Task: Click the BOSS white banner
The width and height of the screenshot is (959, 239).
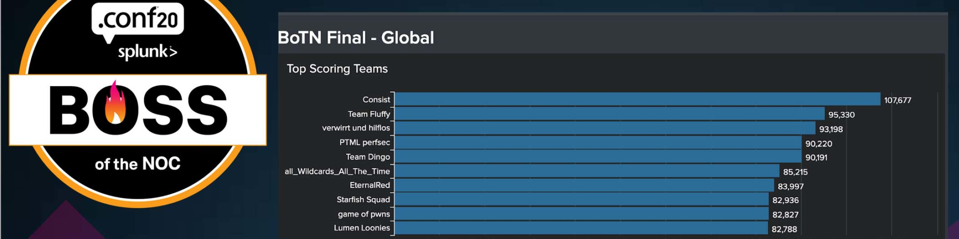Action: pyautogui.click(x=138, y=110)
